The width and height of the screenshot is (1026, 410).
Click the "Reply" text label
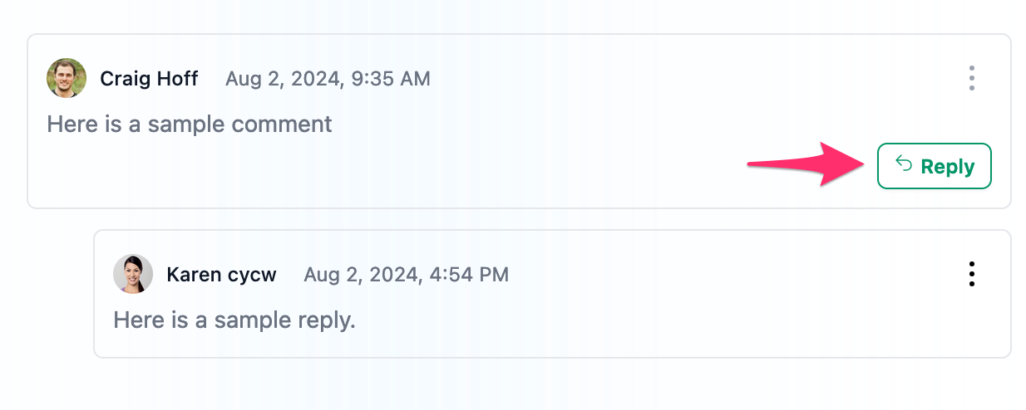[948, 167]
